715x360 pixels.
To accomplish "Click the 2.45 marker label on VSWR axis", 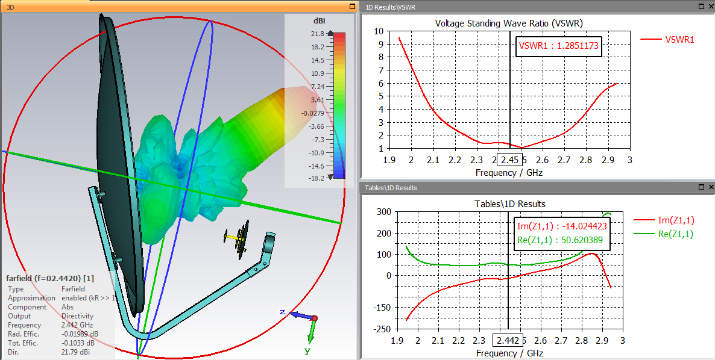I will tap(509, 160).
